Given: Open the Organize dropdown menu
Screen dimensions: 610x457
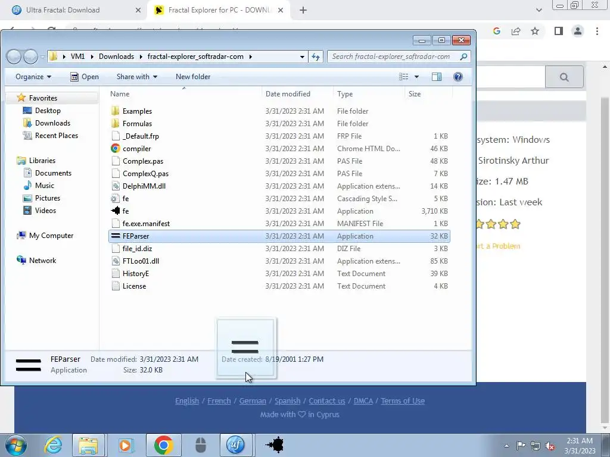Looking at the screenshot, I should 33,77.
